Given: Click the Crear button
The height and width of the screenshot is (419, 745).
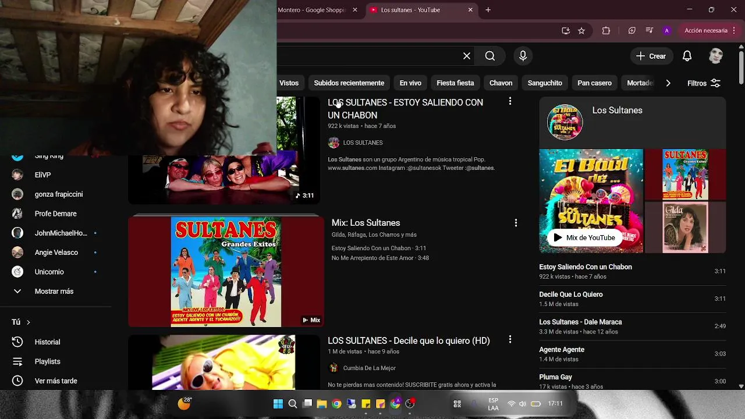Looking at the screenshot, I should (651, 56).
